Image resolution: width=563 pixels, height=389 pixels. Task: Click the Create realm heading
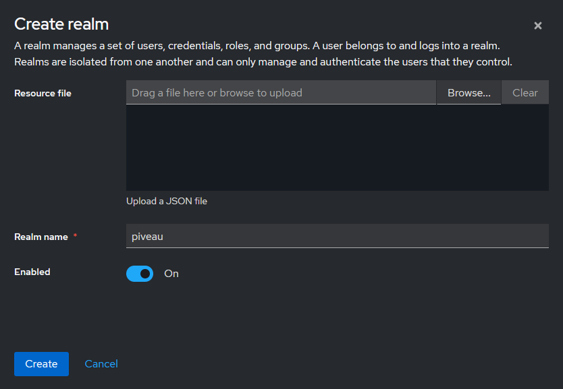click(x=61, y=24)
